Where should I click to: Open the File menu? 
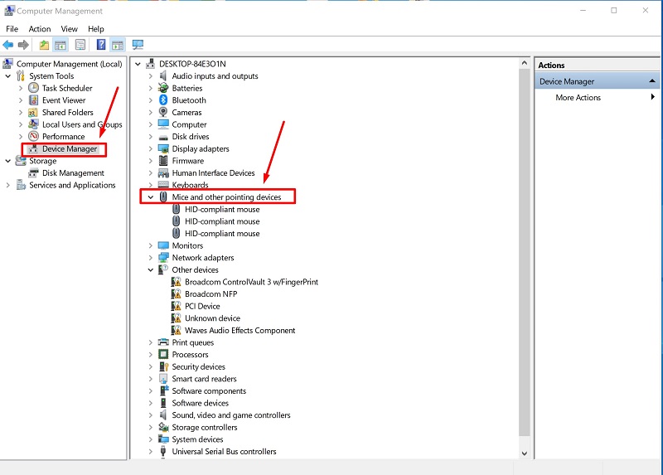coord(12,29)
